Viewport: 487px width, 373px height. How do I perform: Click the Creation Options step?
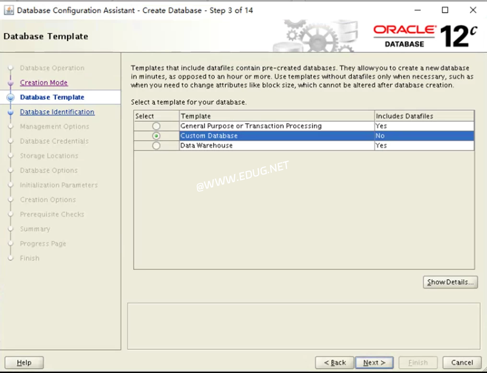coord(48,200)
